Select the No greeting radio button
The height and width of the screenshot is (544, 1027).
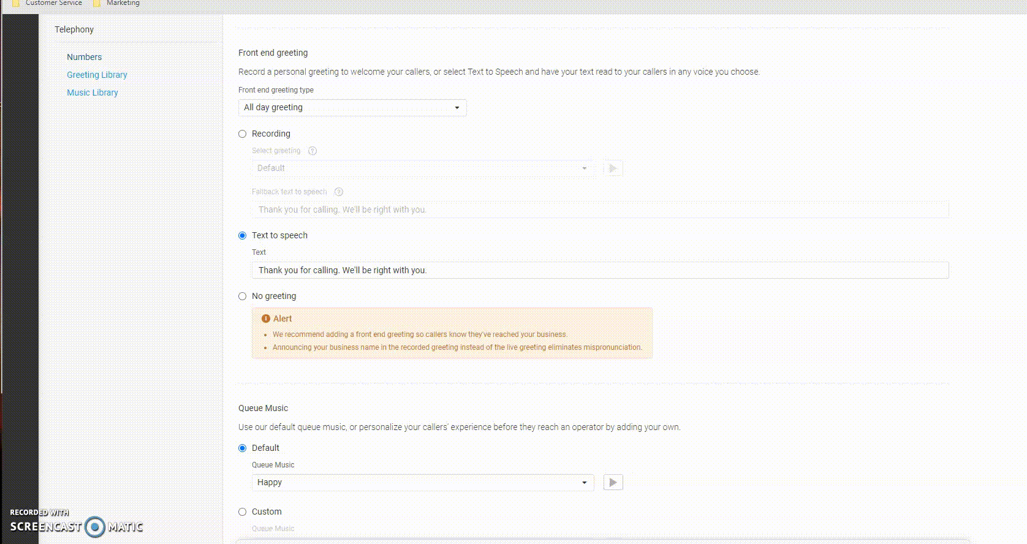coord(243,297)
